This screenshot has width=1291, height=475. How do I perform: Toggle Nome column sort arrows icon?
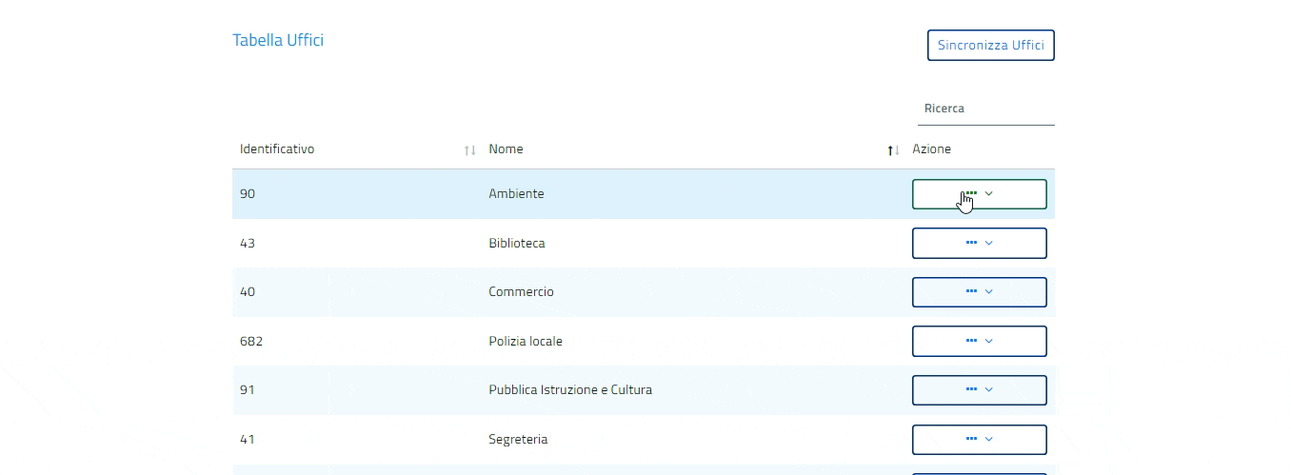[x=893, y=150]
